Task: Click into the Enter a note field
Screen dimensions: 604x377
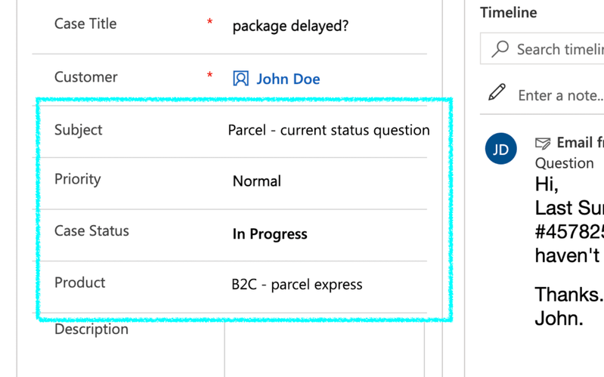Action: point(560,95)
